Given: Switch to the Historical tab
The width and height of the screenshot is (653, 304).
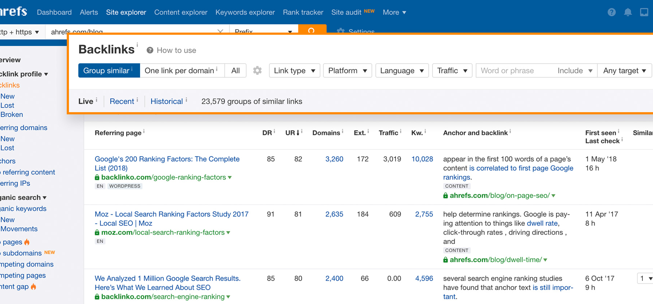Looking at the screenshot, I should coord(167,101).
